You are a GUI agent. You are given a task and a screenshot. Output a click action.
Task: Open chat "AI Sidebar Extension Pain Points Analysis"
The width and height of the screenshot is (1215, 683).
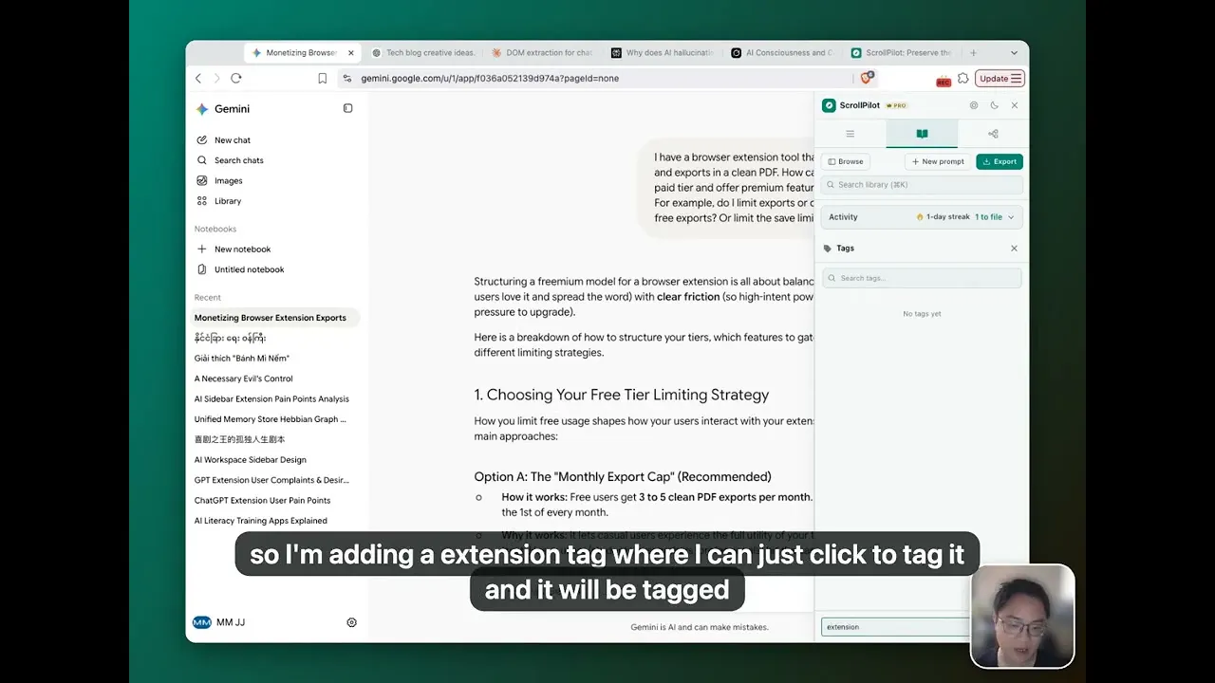point(271,399)
